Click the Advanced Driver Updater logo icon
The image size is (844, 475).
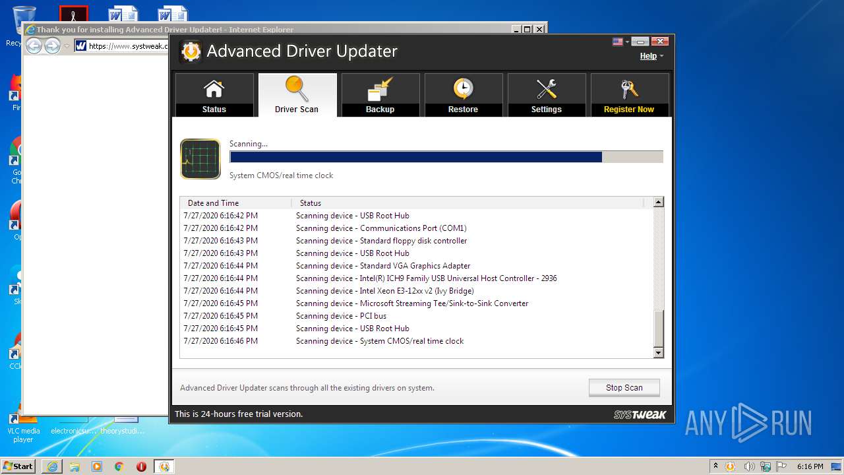(x=191, y=51)
